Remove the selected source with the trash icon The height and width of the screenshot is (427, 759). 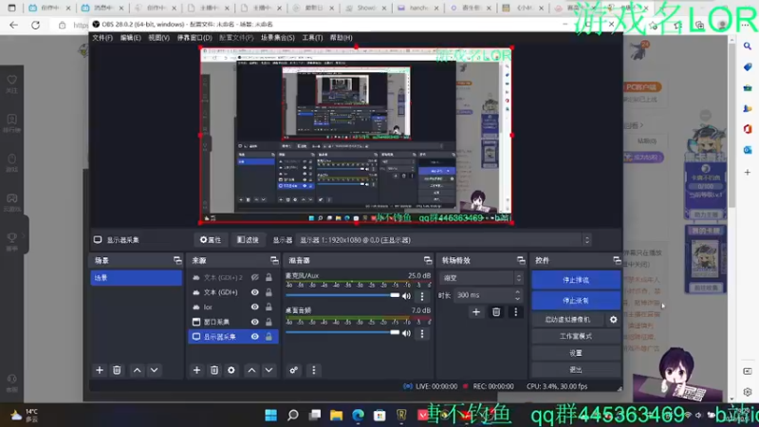(214, 370)
